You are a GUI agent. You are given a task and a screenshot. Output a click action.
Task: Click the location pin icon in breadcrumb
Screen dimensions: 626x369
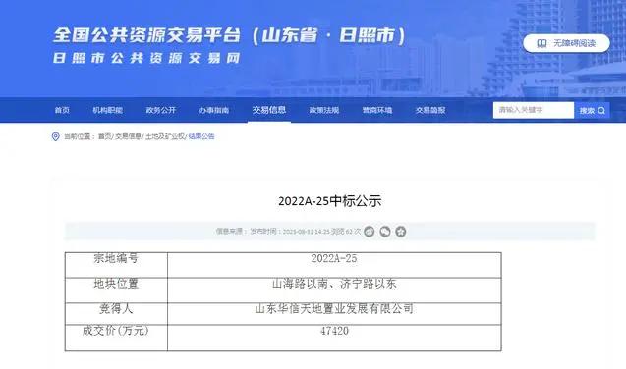[x=55, y=136]
